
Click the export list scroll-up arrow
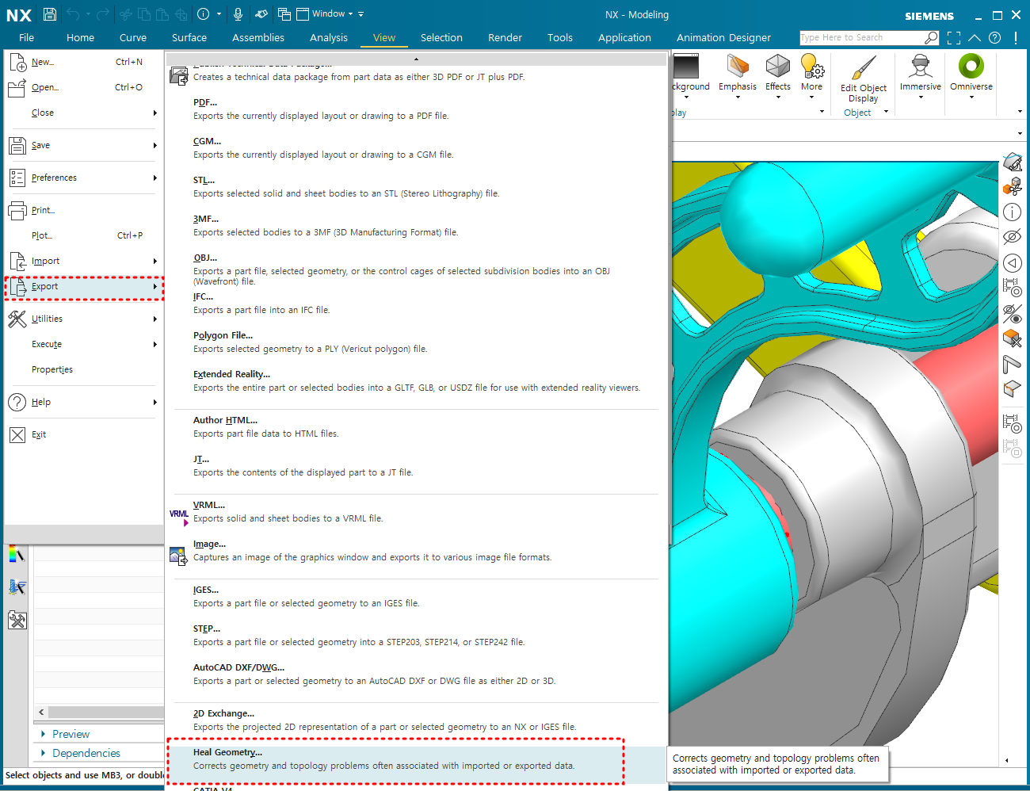(x=416, y=59)
